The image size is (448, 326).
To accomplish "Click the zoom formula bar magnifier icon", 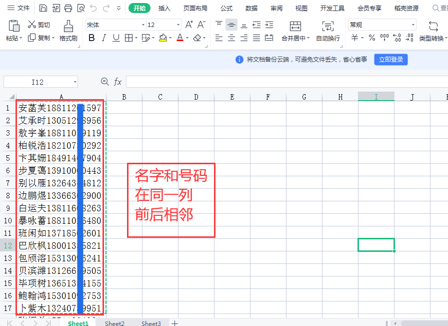I will (105, 82).
